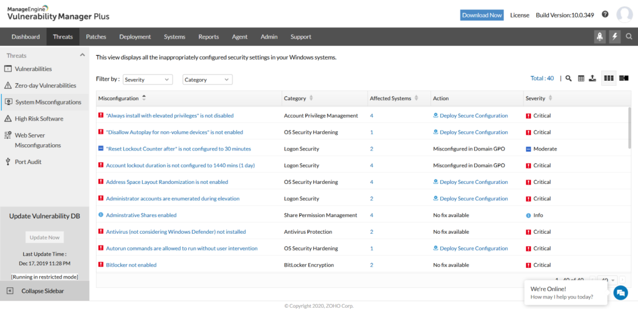Switch to the three-column grid view
Image resolution: width=638 pixels, height=309 pixels.
(x=609, y=78)
